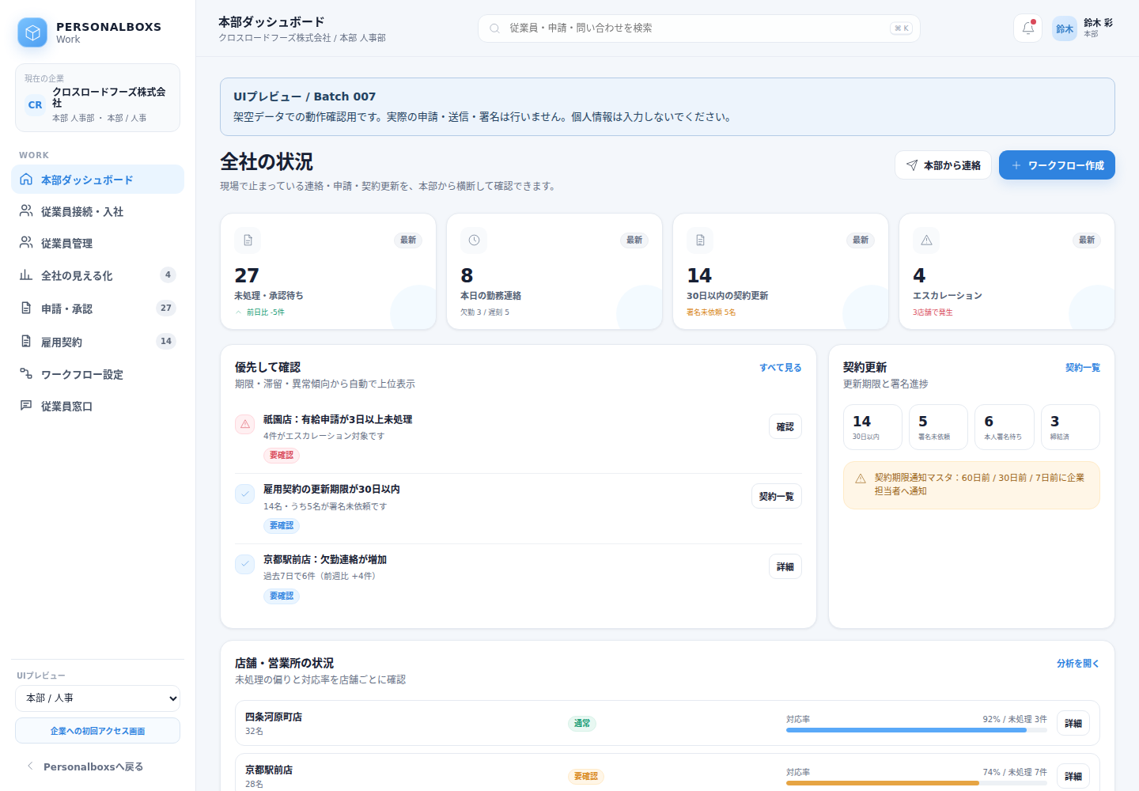Viewport: 1139px width, 791px height.
Task: Click the check icon beside 雇用契約の更新期限 item
Action: (x=245, y=494)
